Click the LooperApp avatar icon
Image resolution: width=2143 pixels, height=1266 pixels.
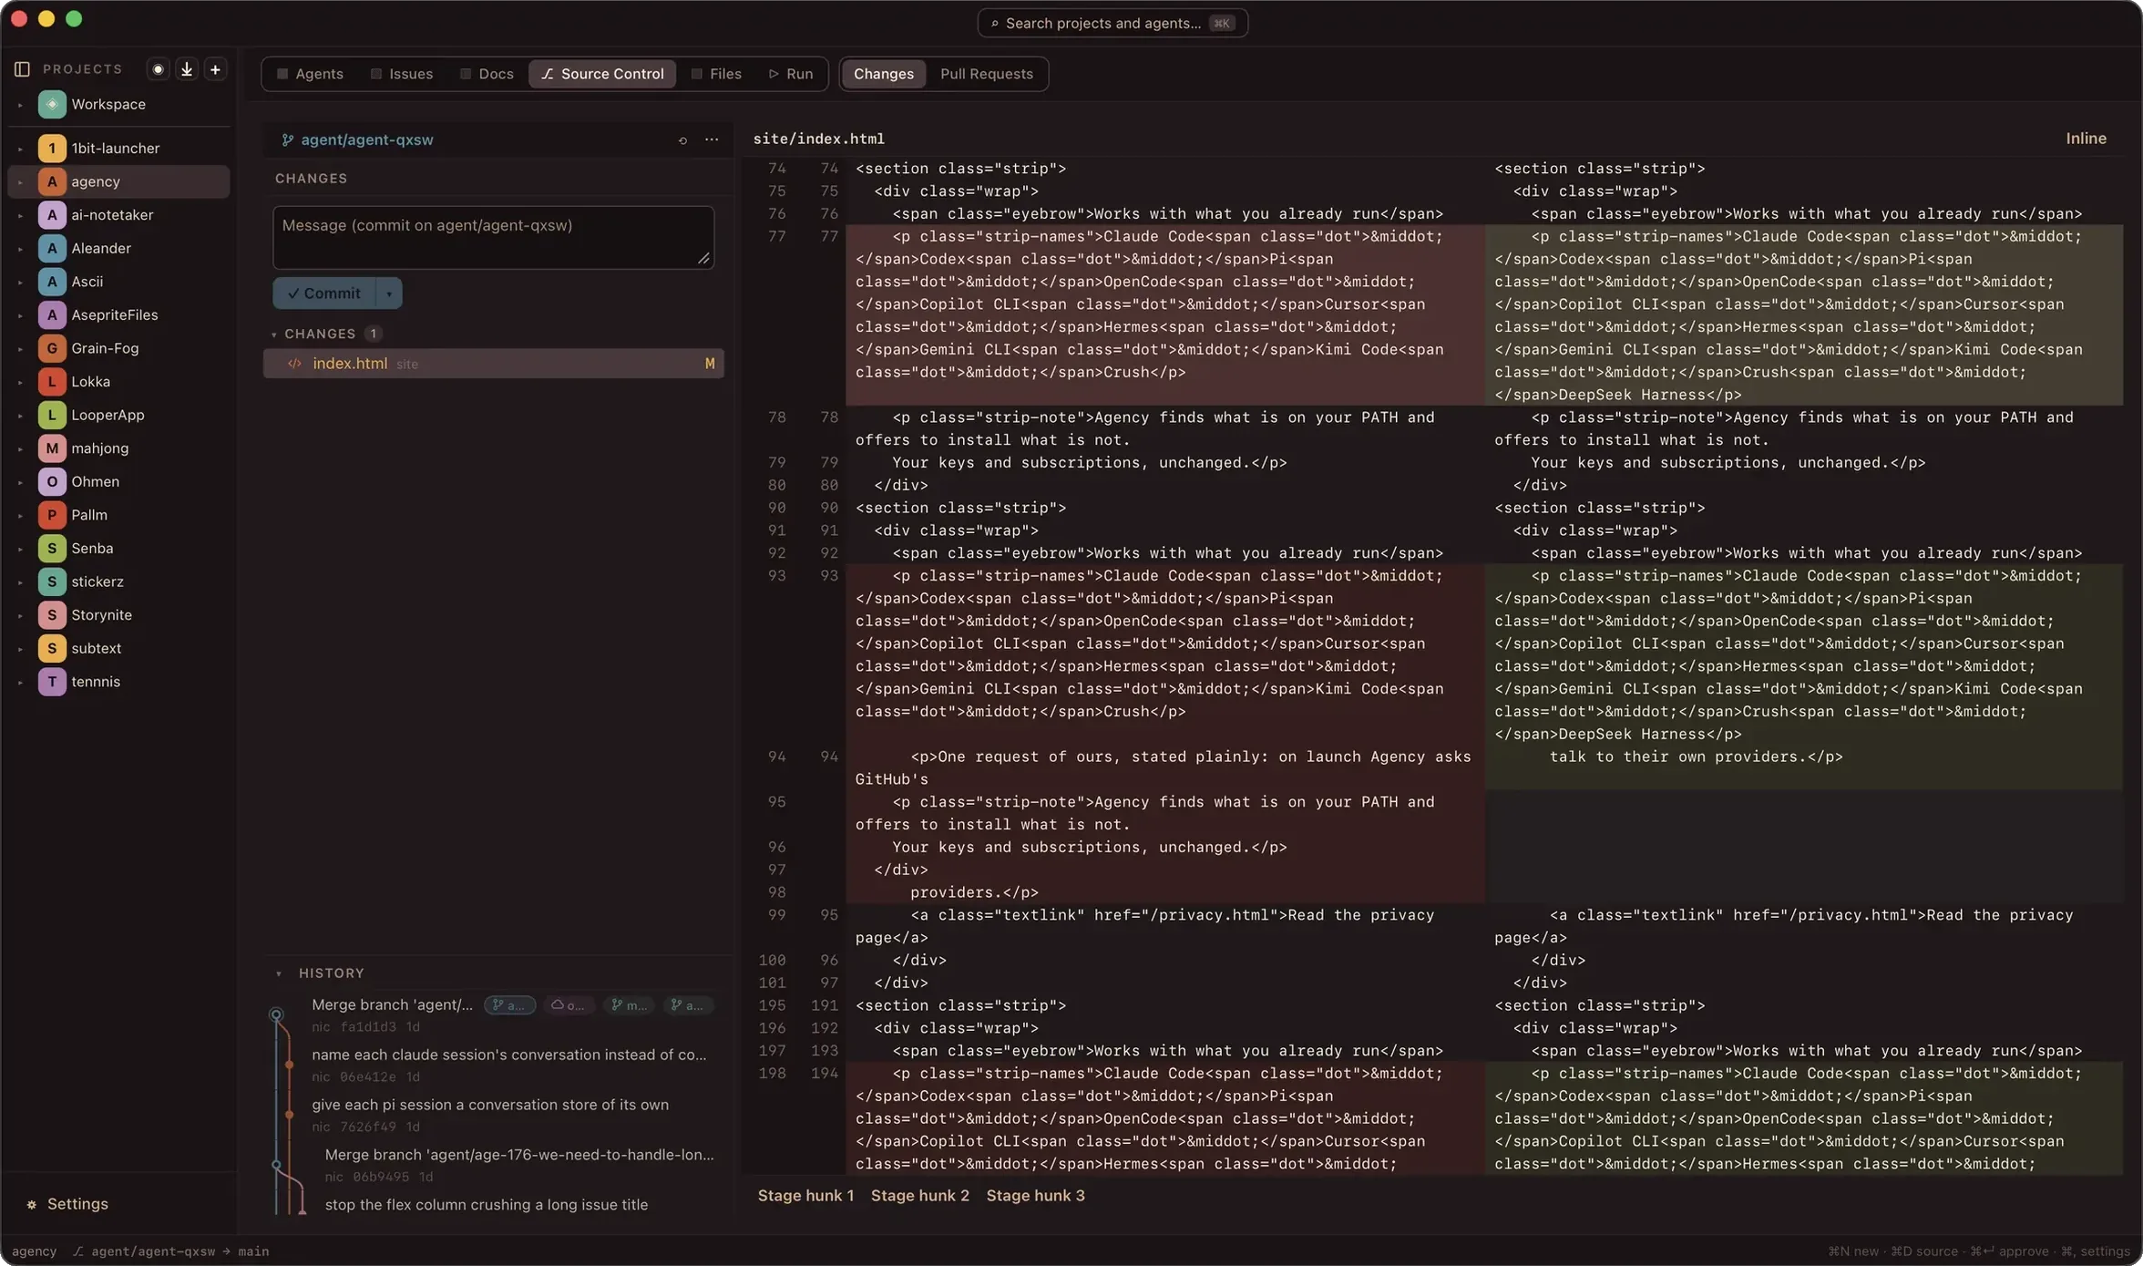click(x=52, y=415)
